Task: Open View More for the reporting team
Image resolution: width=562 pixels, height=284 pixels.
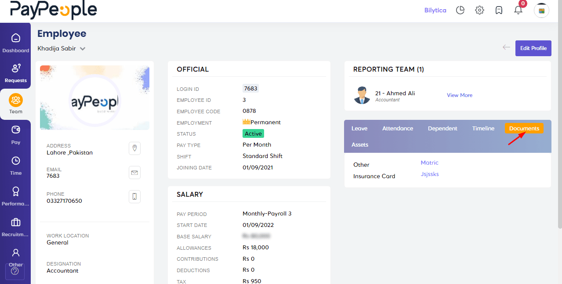Action: pyautogui.click(x=460, y=95)
